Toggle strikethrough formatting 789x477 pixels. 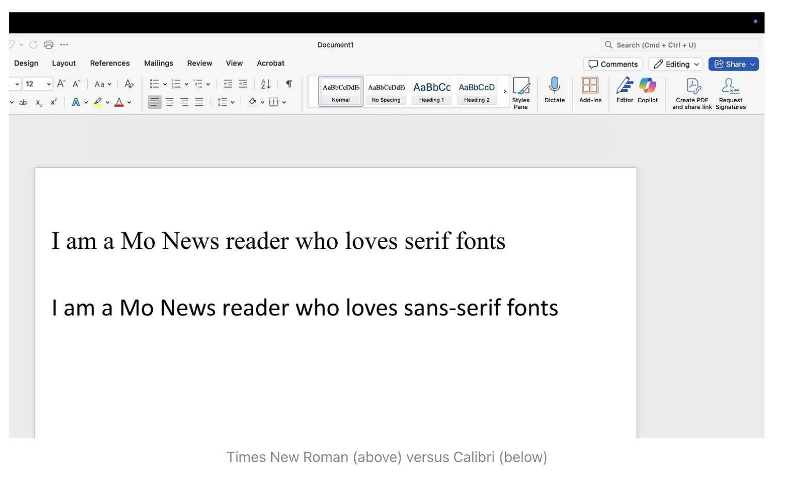pos(23,102)
